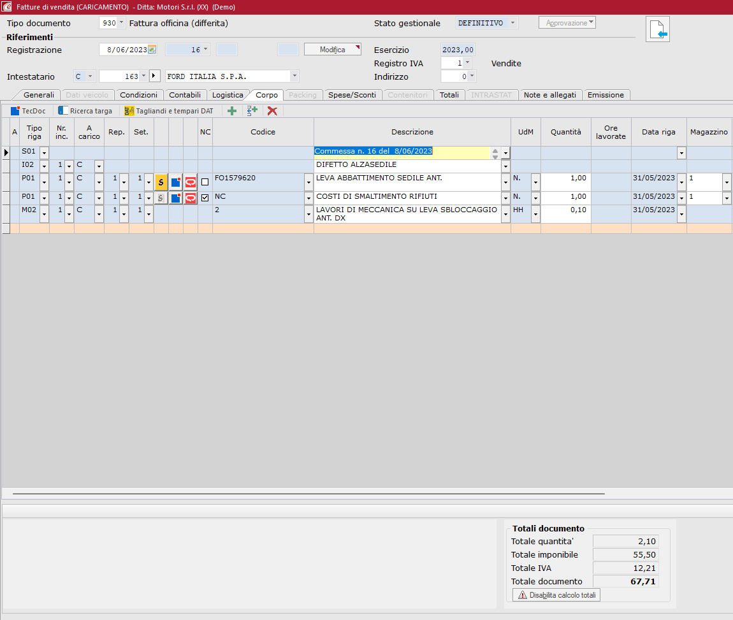Open TecDoc from the toolbar
733x620 pixels.
[x=28, y=111]
